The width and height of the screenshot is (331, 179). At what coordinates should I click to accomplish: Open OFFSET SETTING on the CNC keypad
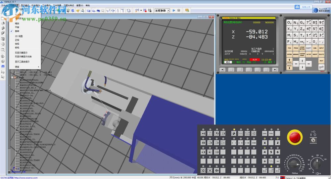(x=302, y=48)
